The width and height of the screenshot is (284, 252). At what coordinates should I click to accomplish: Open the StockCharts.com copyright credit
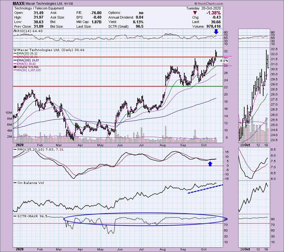pyautogui.click(x=209, y=3)
